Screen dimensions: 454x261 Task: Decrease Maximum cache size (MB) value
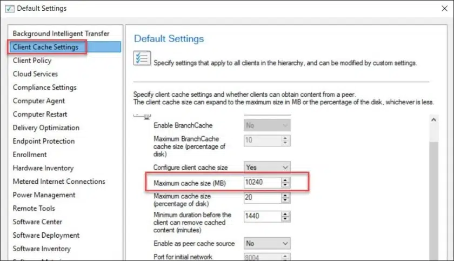tap(285, 185)
